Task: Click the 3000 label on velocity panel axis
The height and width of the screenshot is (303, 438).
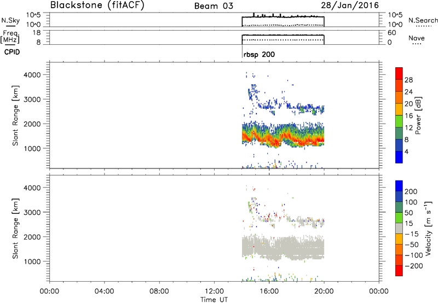Action: coord(32,212)
